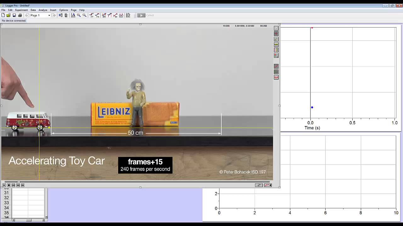Click the Set Active Point series icon
The height and width of the screenshot is (226, 403).
point(276,56)
